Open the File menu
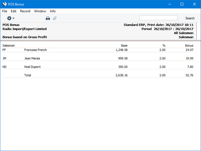This screenshot has width=201, height=151. point(5,11)
